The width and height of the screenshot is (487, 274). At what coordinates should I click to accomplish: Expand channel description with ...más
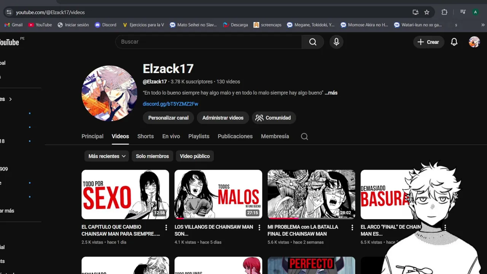coord(331,93)
